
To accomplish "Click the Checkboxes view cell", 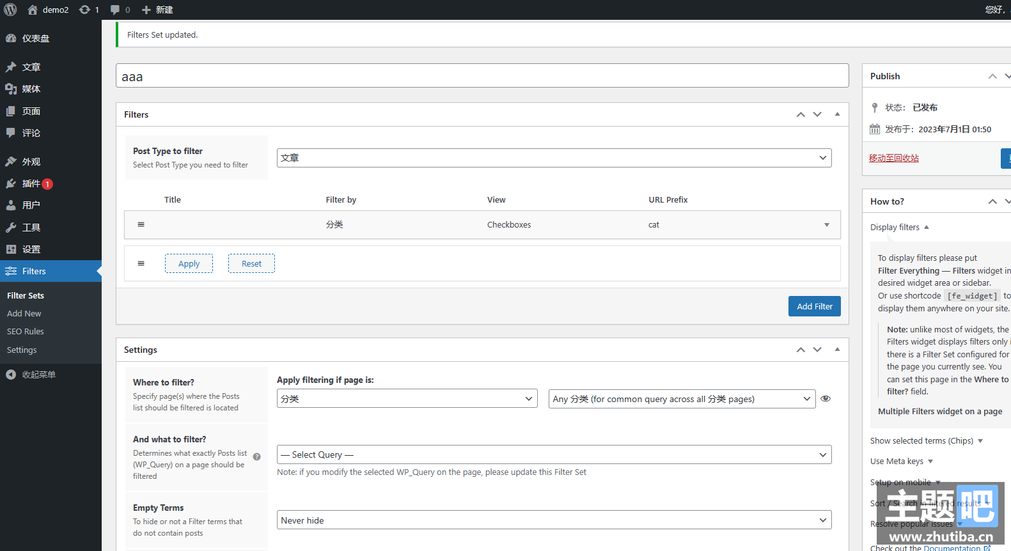I will click(x=509, y=224).
